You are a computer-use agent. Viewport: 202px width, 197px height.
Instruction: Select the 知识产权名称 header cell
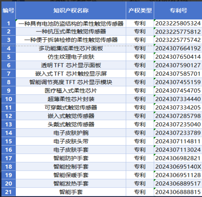71,10
